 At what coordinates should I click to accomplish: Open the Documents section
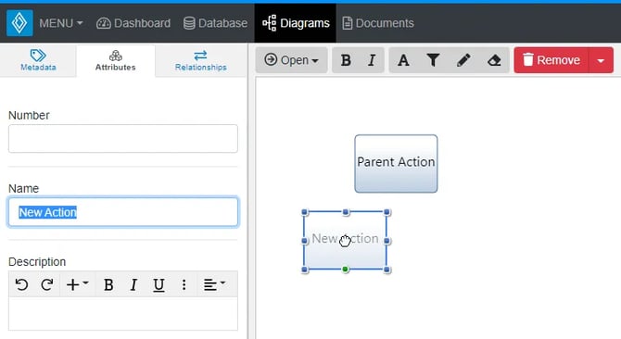click(x=378, y=23)
